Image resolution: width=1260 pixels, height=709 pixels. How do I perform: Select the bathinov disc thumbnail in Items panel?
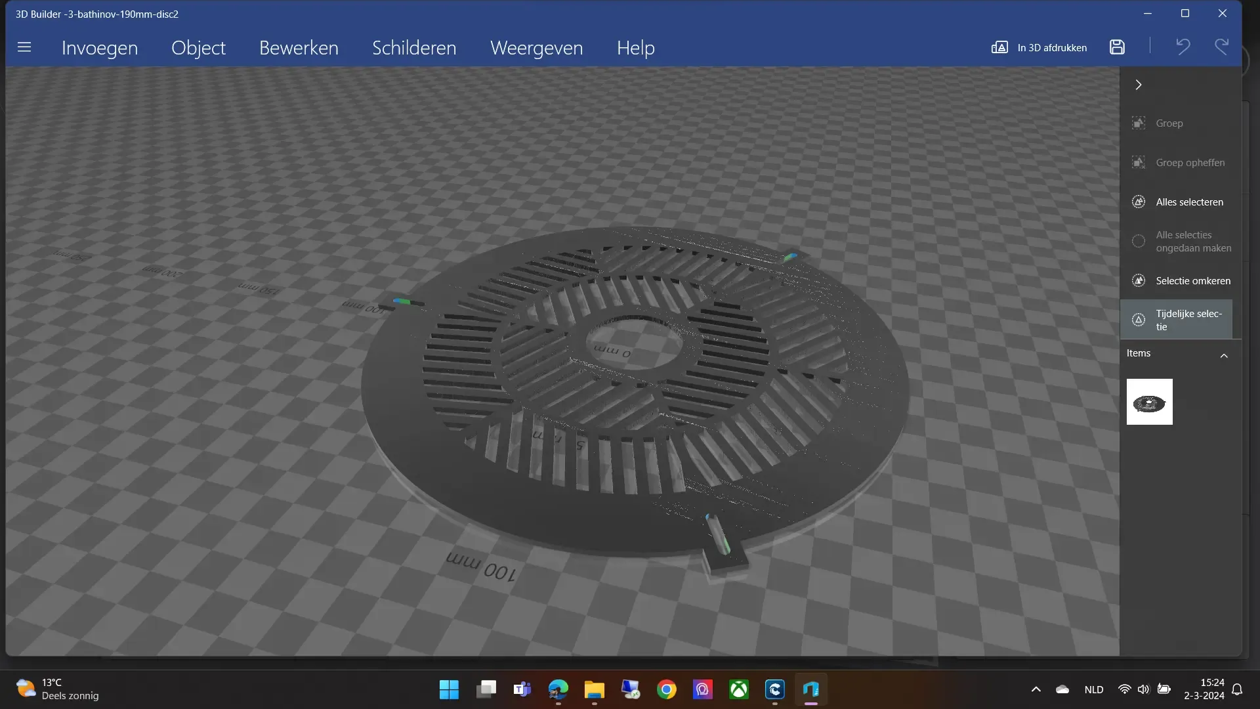[x=1149, y=402]
